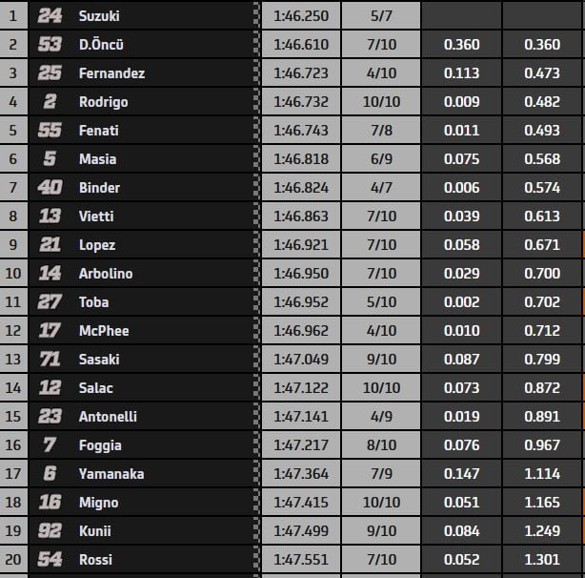
Task: Open rider name Masia
Action: point(99,159)
